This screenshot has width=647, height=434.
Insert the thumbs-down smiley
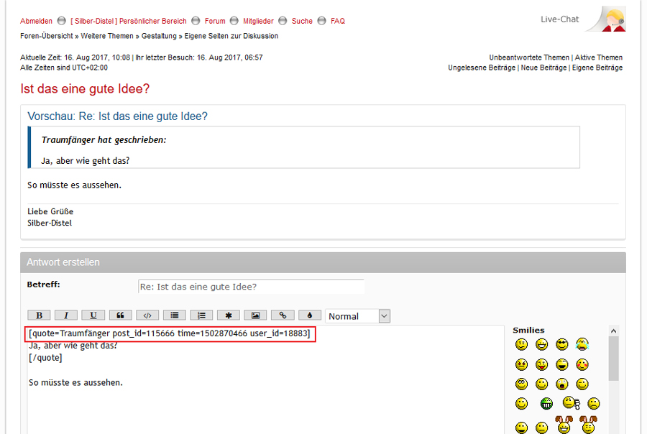(x=572, y=402)
